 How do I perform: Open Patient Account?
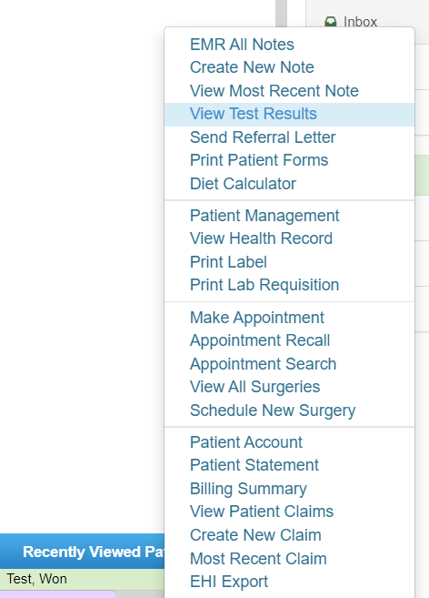246,442
